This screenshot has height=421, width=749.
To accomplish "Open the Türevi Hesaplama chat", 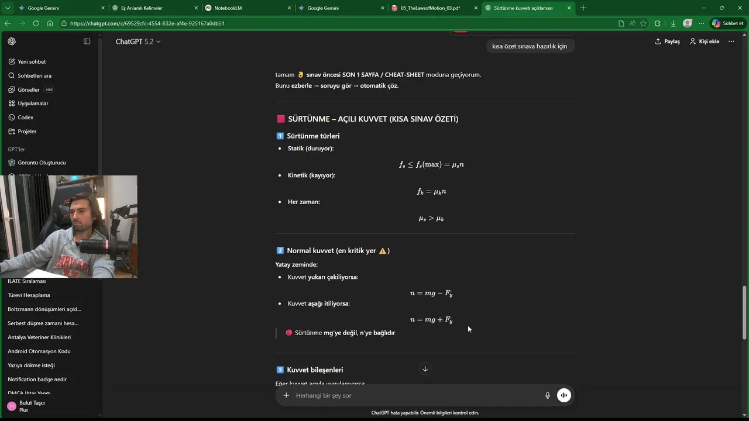I will tap(29, 295).
